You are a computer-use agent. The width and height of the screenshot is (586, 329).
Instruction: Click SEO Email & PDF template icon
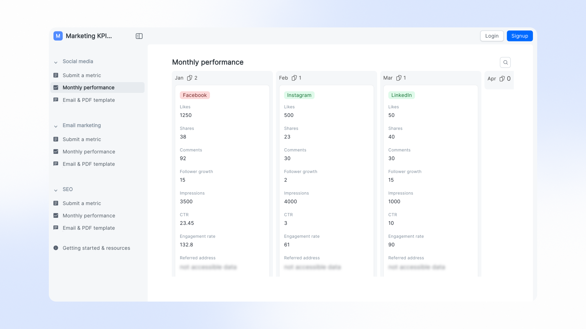(x=56, y=228)
